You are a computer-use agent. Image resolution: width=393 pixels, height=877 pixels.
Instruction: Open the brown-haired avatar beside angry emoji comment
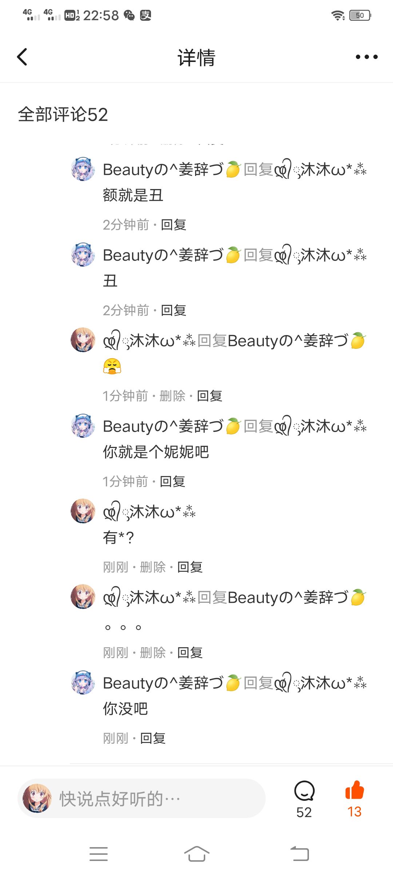click(83, 340)
